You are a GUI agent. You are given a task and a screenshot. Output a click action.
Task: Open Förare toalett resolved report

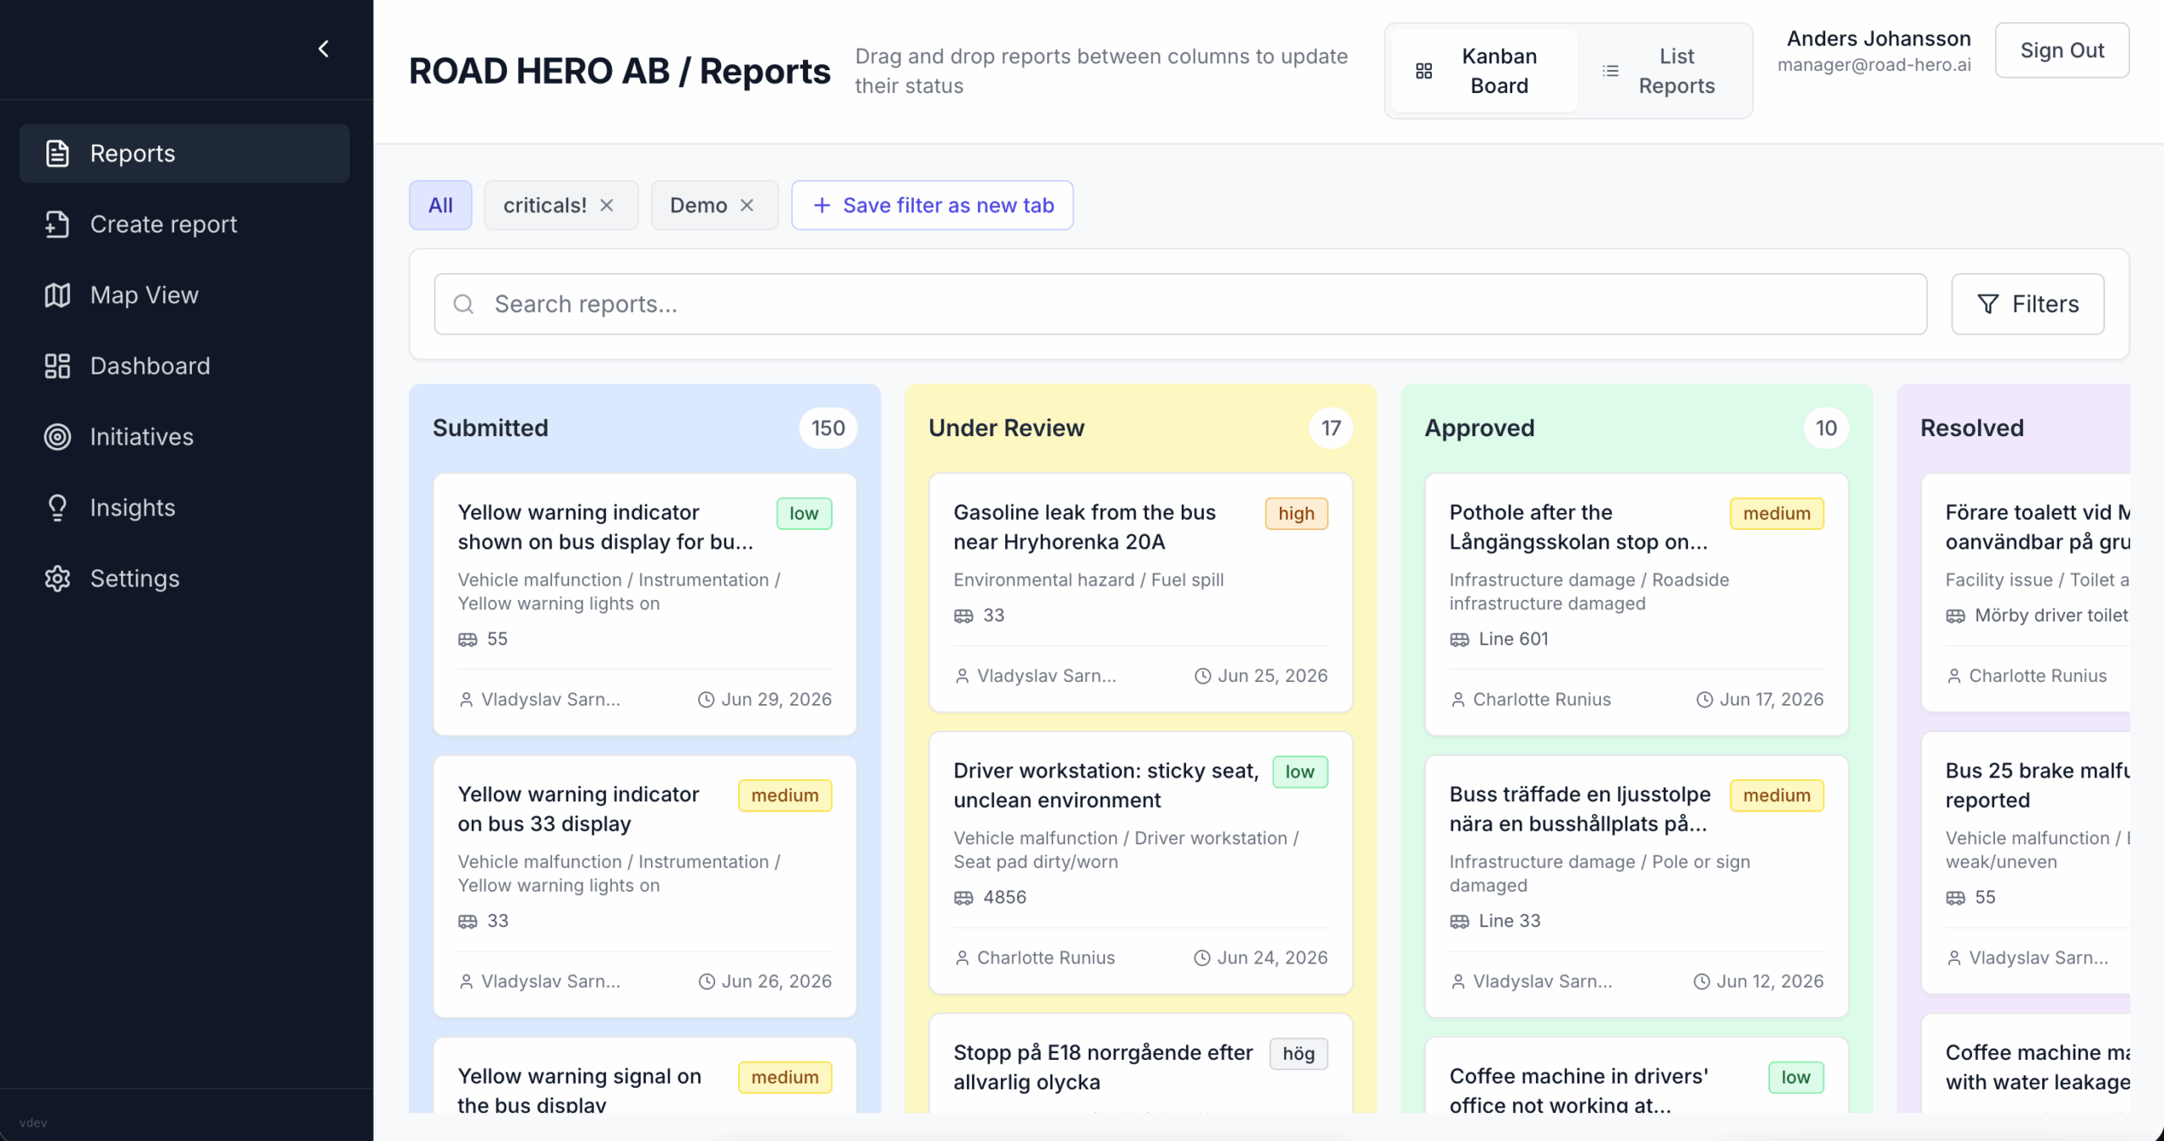tap(2025, 592)
